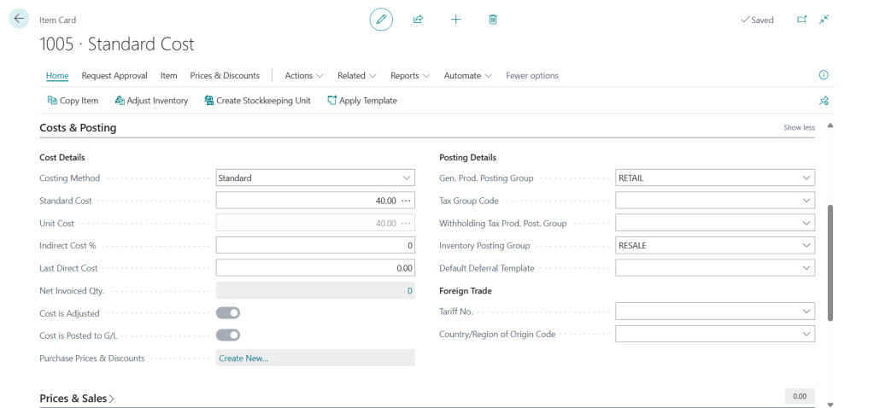Screen dimensions: 874x408
Task: Click the collapse page arrows icon
Action: click(824, 20)
